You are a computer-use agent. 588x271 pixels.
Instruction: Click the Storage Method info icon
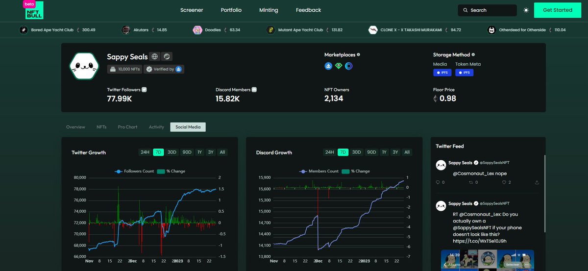point(473,55)
